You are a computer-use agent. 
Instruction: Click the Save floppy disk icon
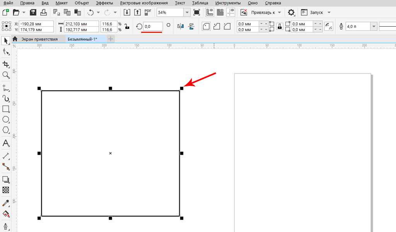coord(33,12)
